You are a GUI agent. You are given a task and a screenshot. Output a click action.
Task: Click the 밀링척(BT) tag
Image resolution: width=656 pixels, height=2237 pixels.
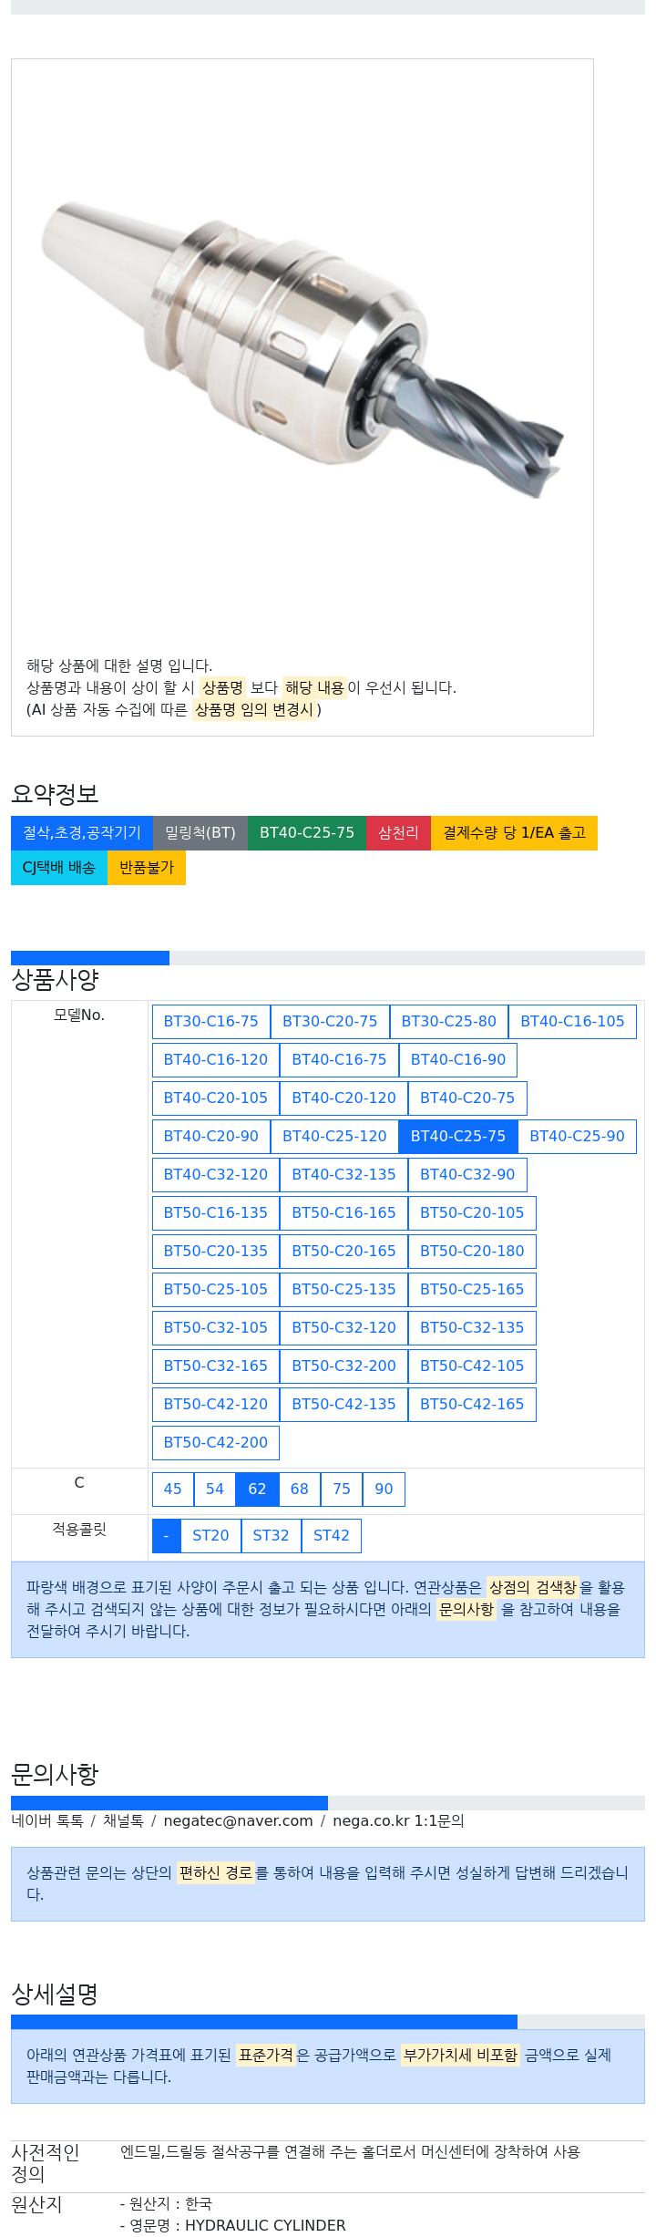pos(200,832)
